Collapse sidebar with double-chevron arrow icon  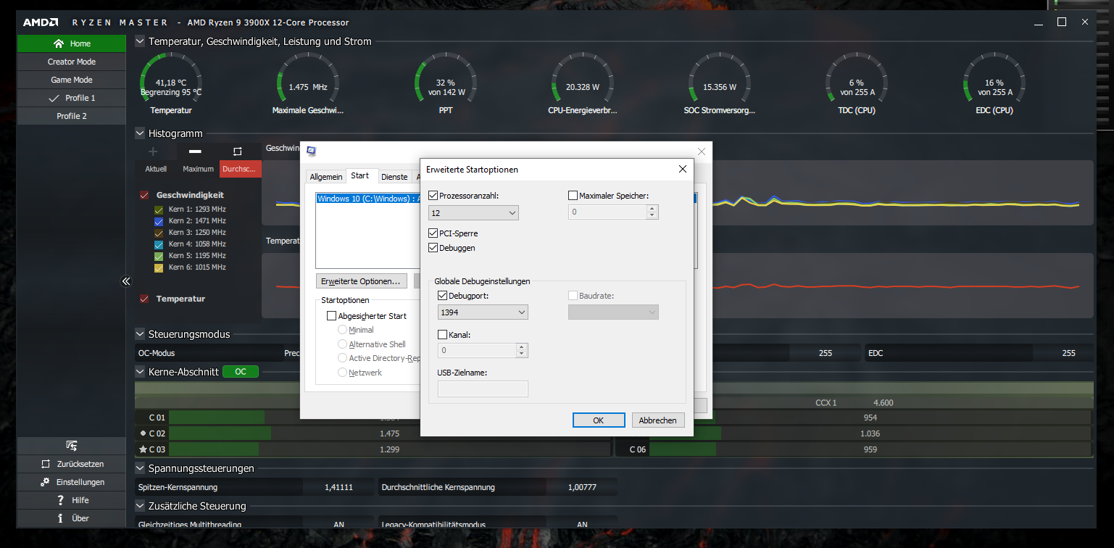[125, 281]
